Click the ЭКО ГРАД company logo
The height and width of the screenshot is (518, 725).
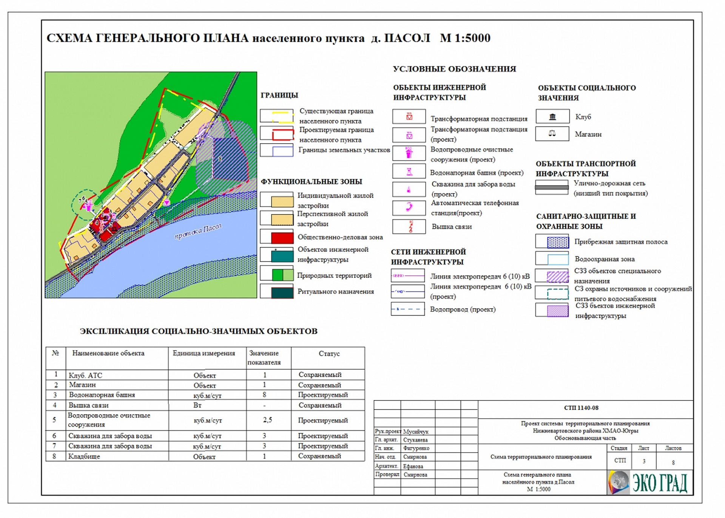click(650, 482)
